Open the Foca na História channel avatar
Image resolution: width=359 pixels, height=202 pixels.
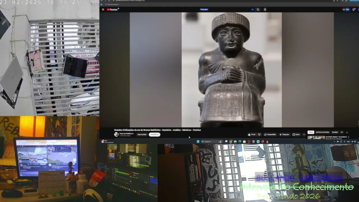point(116,134)
